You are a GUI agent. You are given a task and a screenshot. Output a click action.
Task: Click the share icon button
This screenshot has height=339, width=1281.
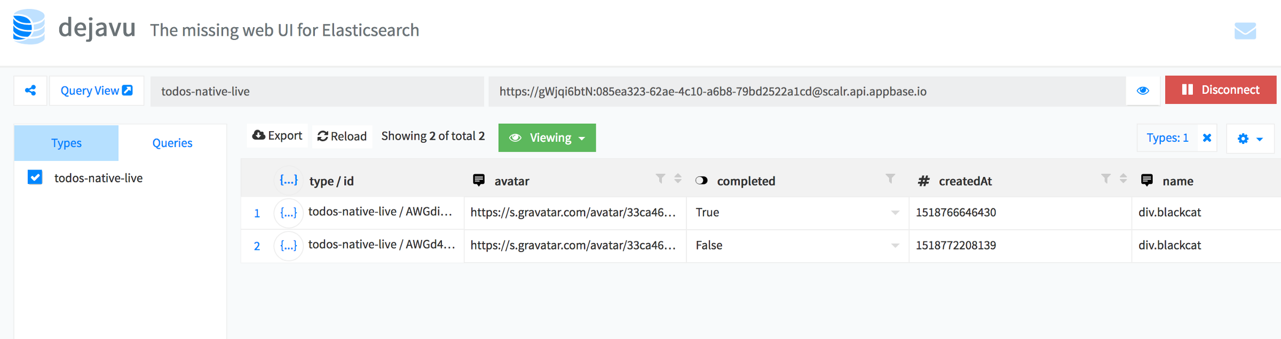tap(30, 91)
